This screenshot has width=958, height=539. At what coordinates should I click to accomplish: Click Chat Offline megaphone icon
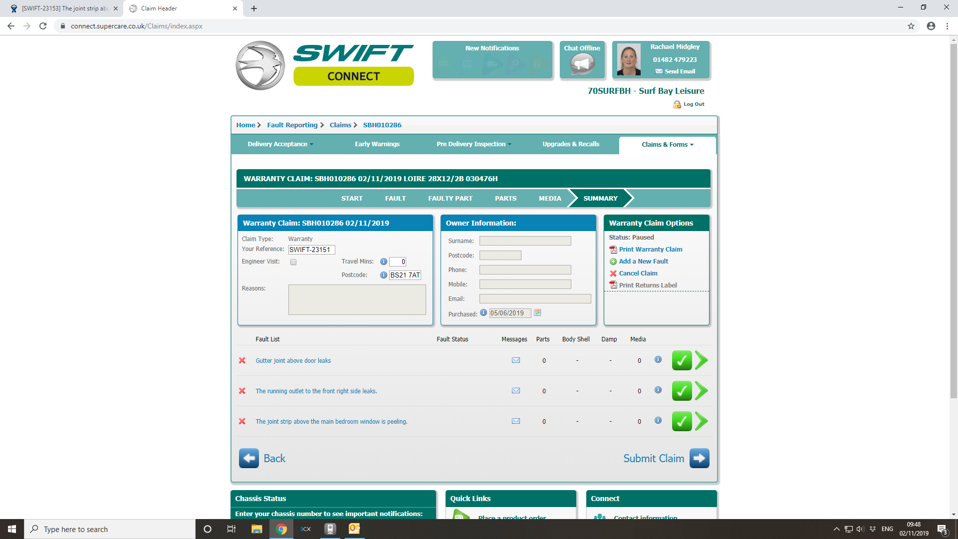click(x=582, y=64)
